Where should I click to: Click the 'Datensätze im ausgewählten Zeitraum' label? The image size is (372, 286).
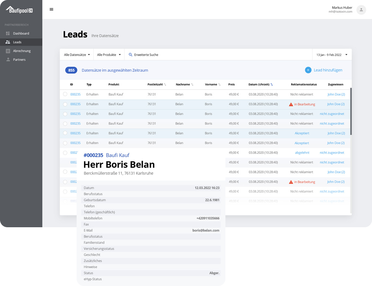coord(115,70)
